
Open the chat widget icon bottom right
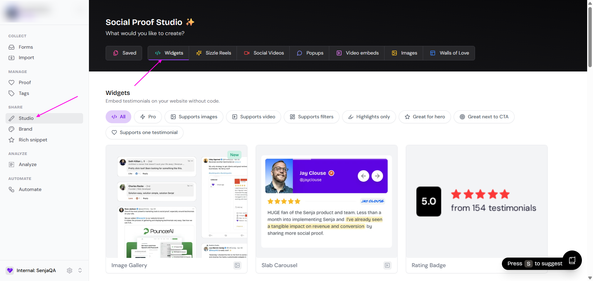(x=572, y=260)
